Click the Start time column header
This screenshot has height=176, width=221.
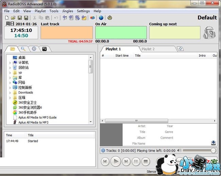pos(122,56)
